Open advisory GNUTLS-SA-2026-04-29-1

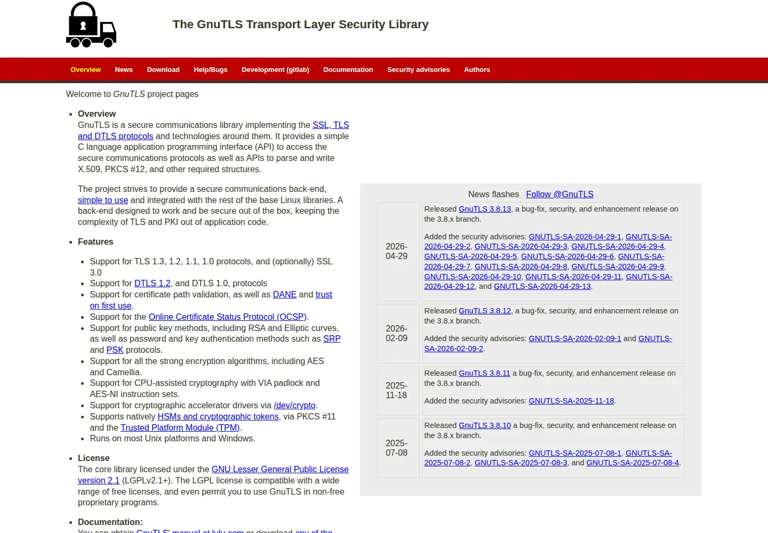575,237
